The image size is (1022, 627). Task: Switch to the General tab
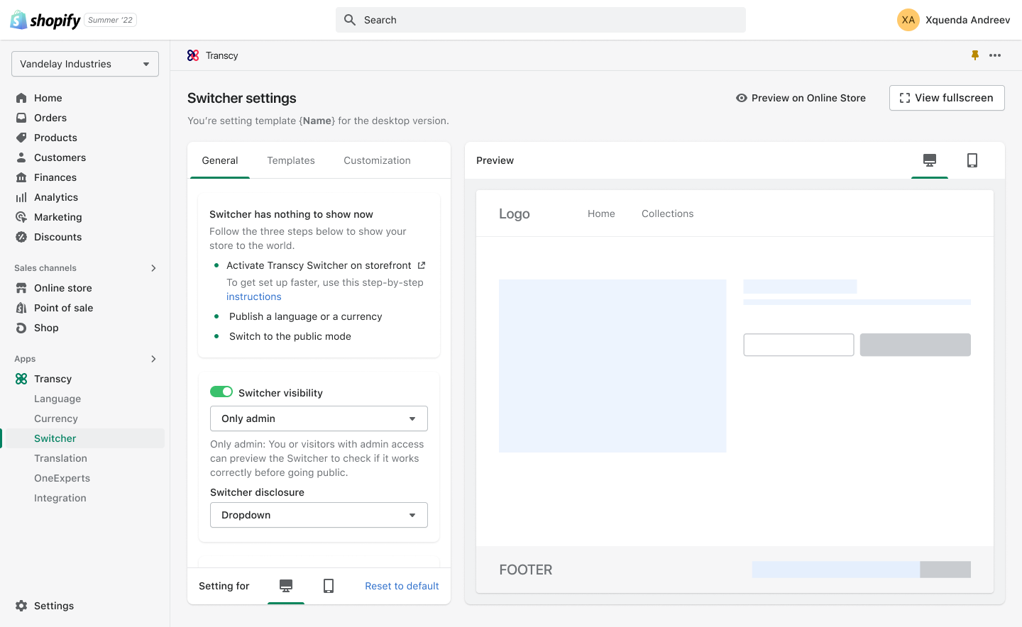coord(220,160)
